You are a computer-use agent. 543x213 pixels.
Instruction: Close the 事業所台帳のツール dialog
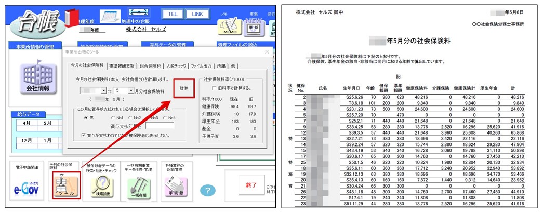coord(267,52)
